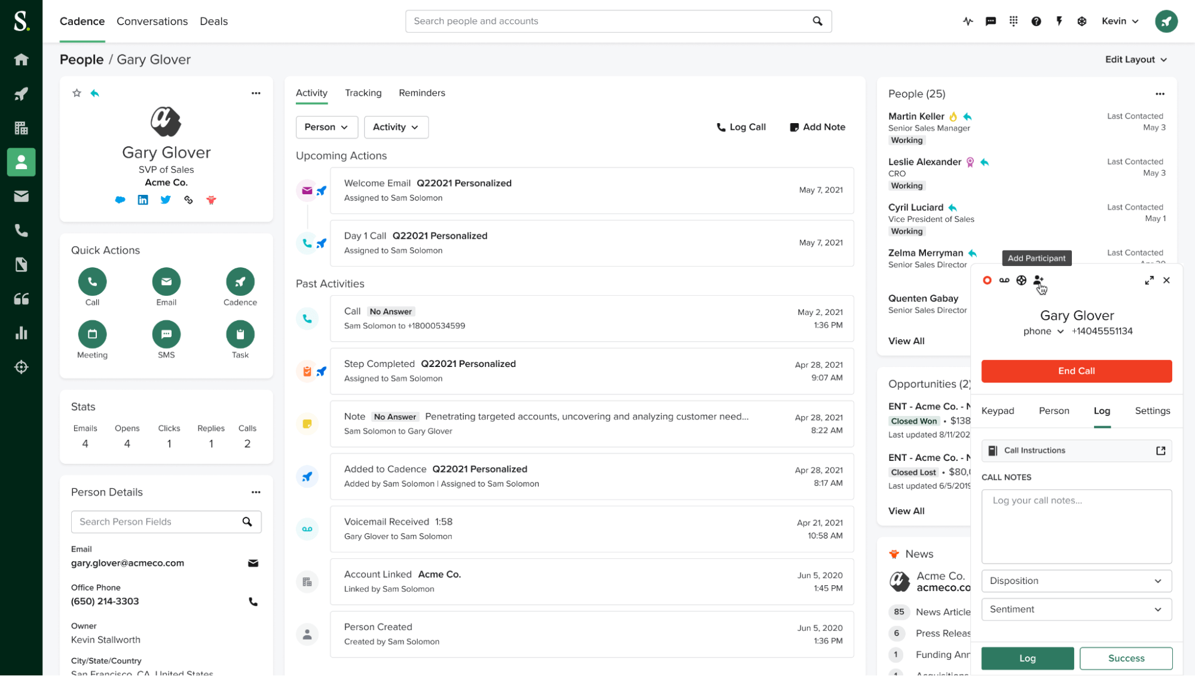
Task: Open the Disposition dropdown in call log
Action: 1076,581
